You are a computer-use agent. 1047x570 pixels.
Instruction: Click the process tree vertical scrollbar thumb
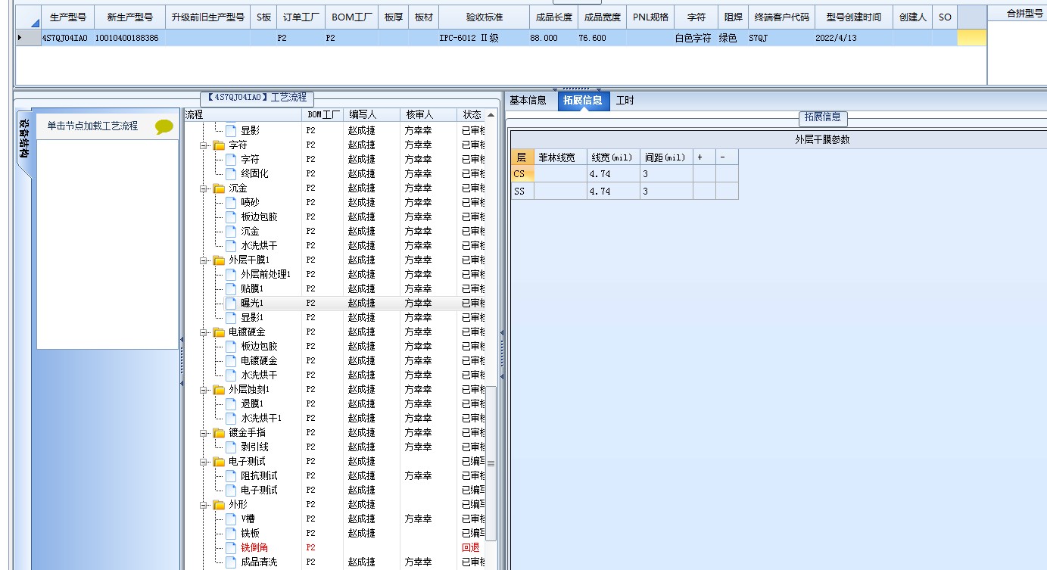click(x=491, y=463)
